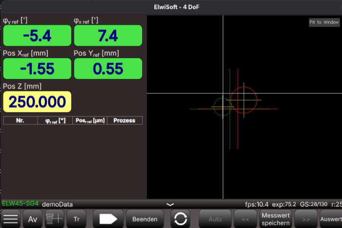Open the Auswert tab at right edge
Image resolution: width=342 pixels, height=228 pixels.
pos(331,219)
